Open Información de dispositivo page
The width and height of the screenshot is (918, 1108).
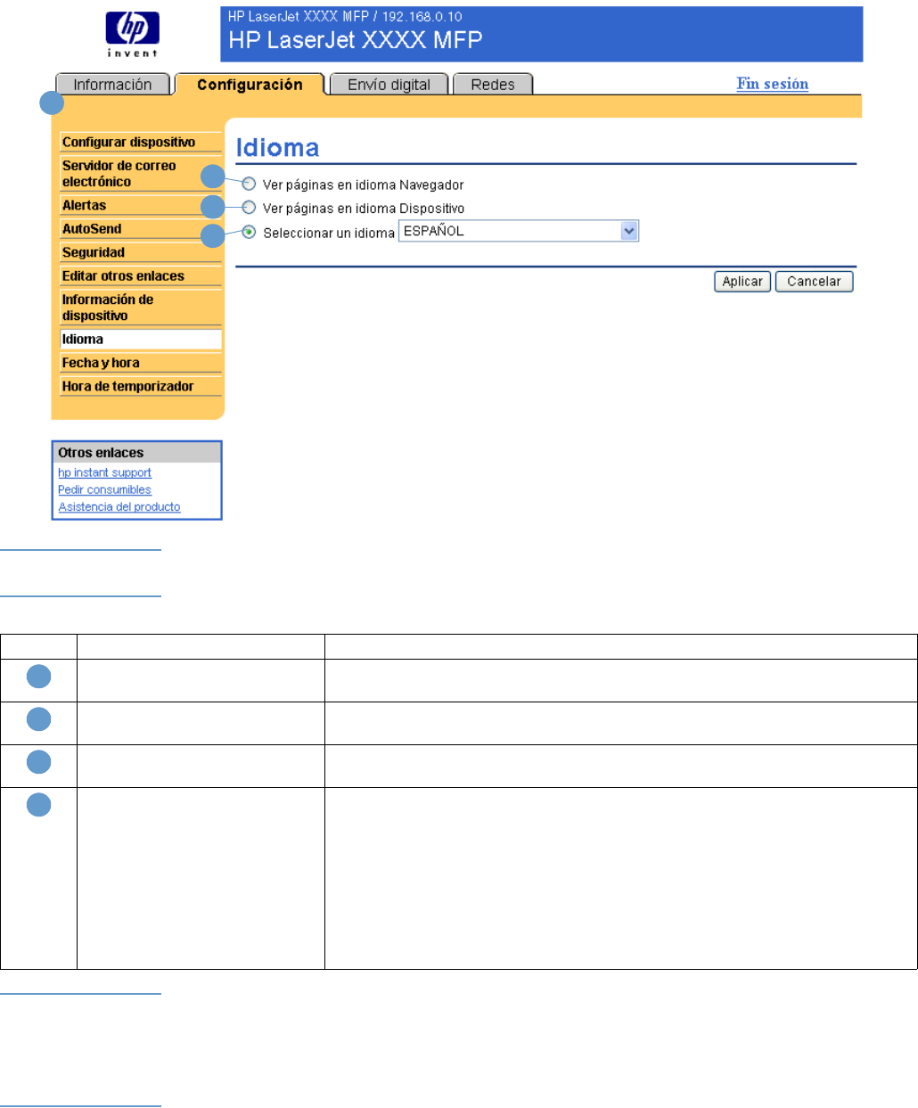coord(141,308)
